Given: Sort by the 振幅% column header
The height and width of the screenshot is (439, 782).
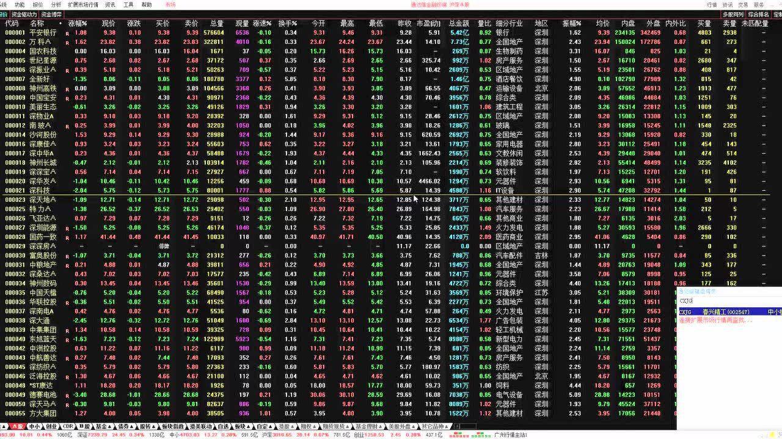Looking at the screenshot, I should [572, 23].
